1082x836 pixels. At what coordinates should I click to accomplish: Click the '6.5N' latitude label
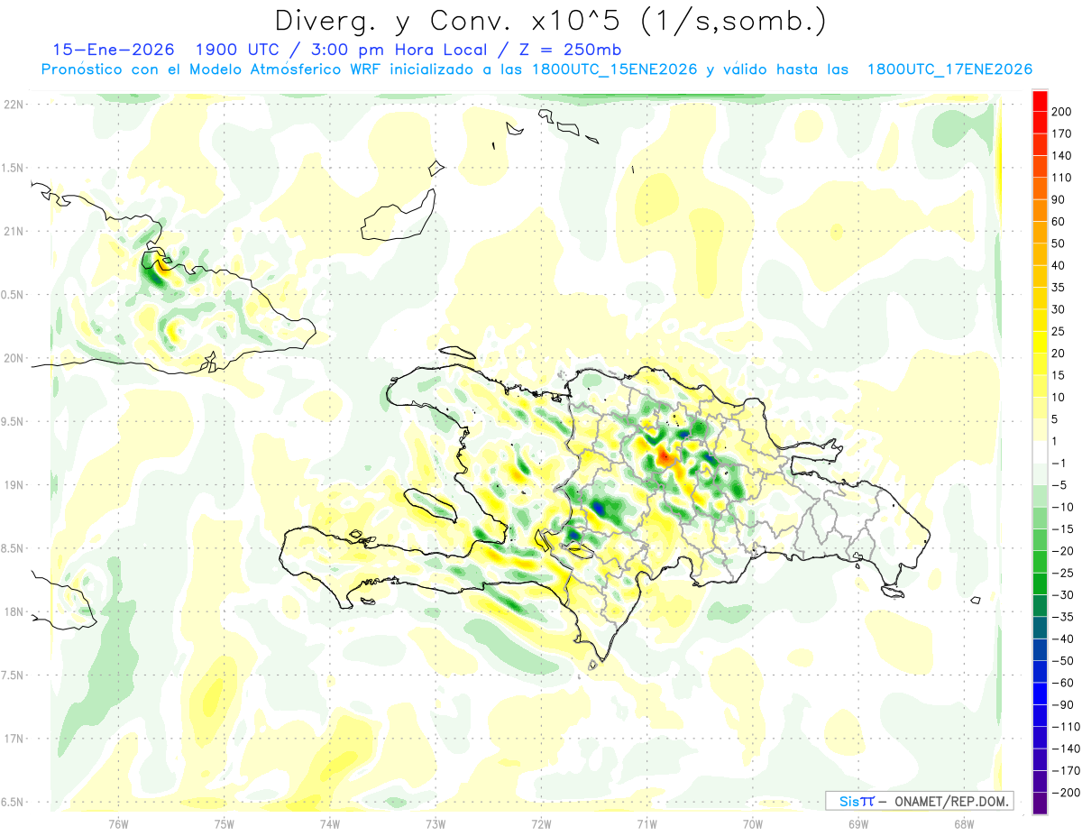pyautogui.click(x=13, y=803)
